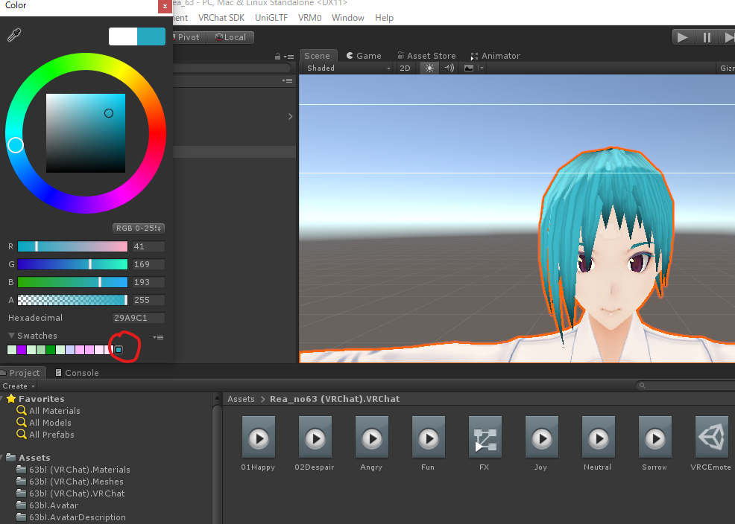Open the Shaded draw mode dropdown
This screenshot has height=524, width=735.
pos(348,68)
